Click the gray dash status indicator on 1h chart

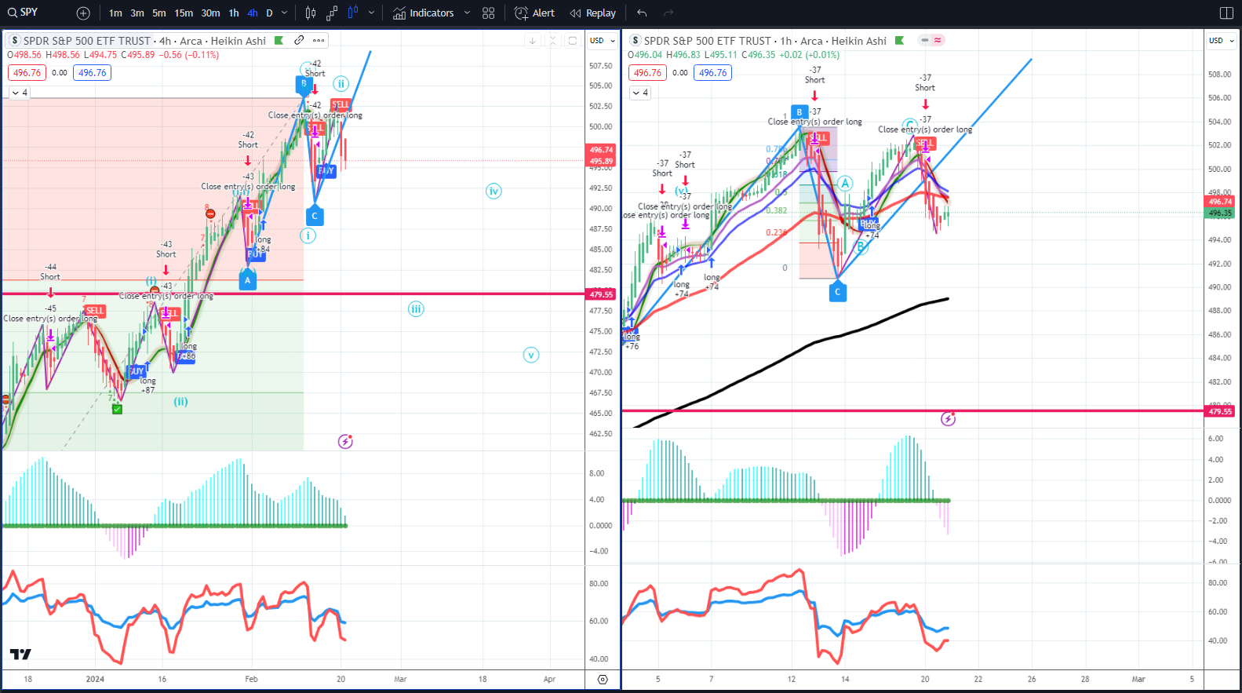click(925, 40)
